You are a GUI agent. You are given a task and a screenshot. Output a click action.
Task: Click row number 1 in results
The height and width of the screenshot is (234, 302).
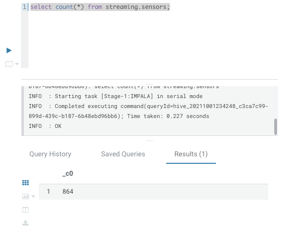click(48, 192)
